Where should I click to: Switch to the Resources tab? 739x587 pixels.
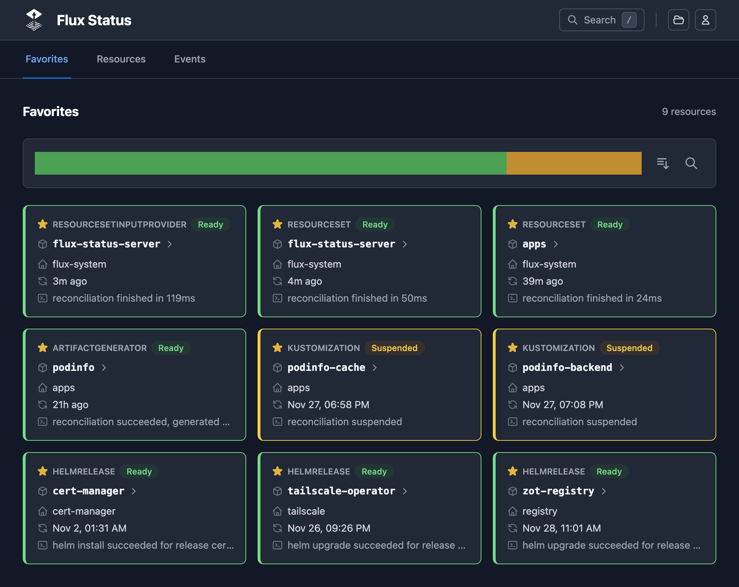pyautogui.click(x=121, y=59)
